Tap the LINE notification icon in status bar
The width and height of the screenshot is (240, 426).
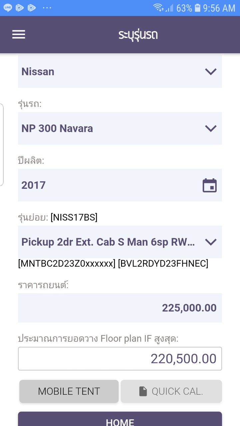tap(8, 8)
